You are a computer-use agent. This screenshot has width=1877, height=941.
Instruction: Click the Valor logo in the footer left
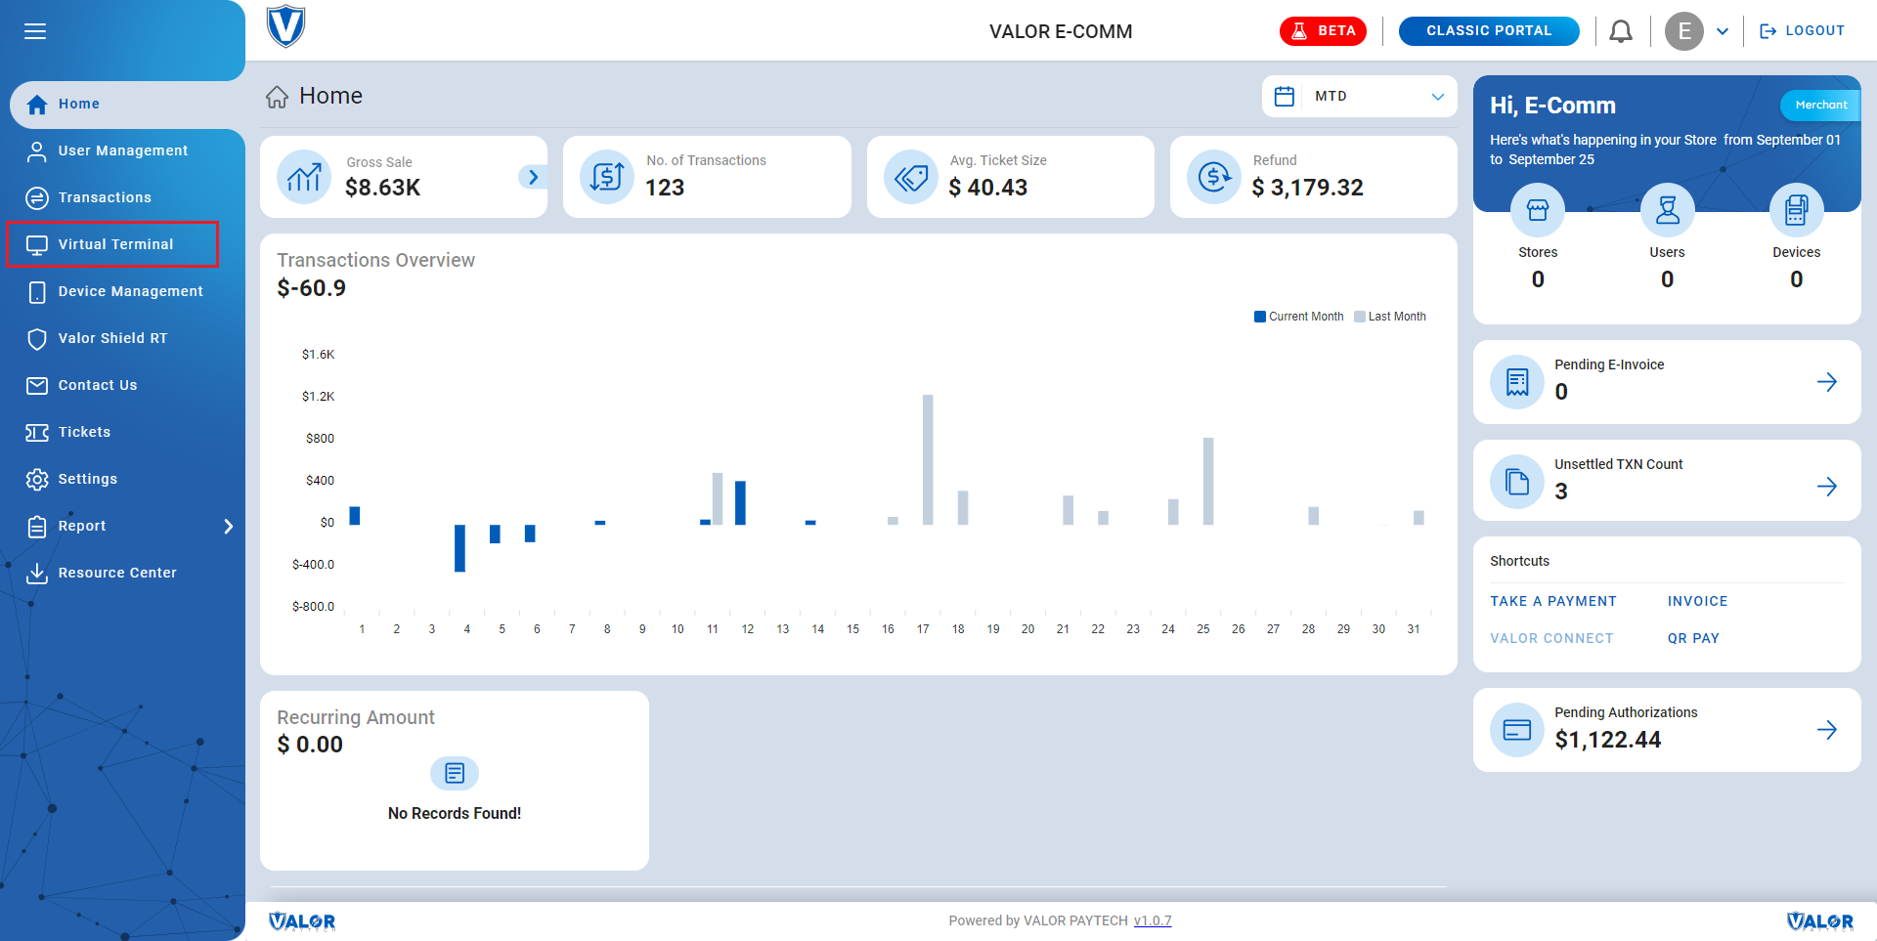pos(302,921)
